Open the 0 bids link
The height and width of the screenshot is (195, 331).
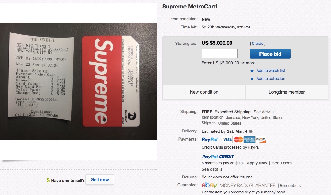258,44
